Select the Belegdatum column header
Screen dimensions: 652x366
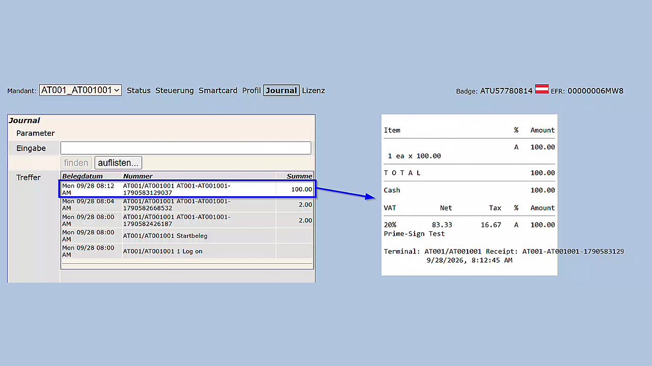tap(83, 176)
